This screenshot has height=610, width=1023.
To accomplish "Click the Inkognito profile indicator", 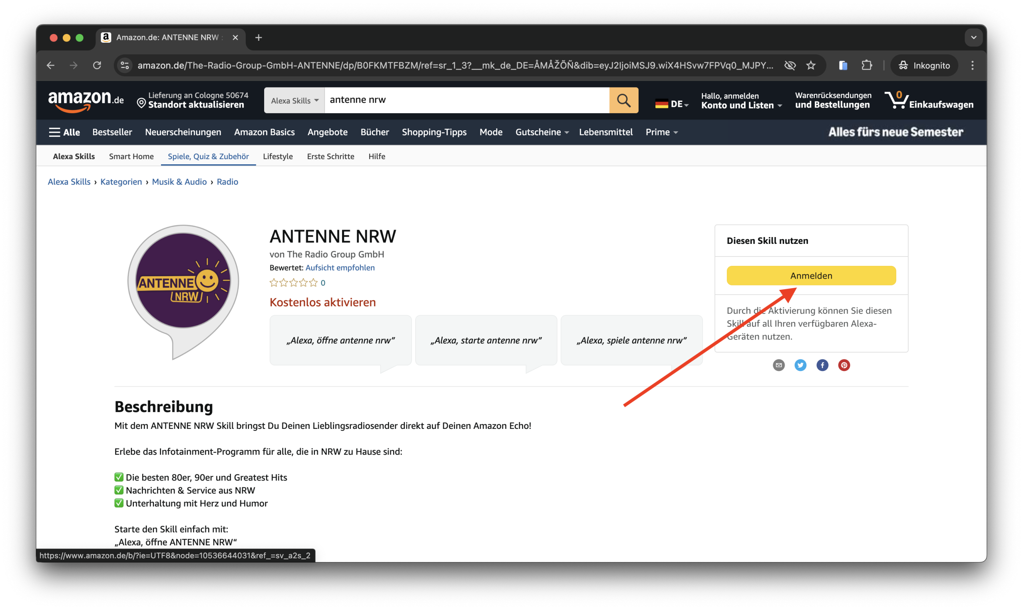I will pyautogui.click(x=924, y=66).
